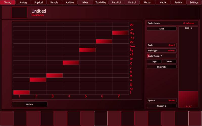The width and height of the screenshot is (202, 126).
Task: Open the Scale Presets selector
Action: click(172, 23)
